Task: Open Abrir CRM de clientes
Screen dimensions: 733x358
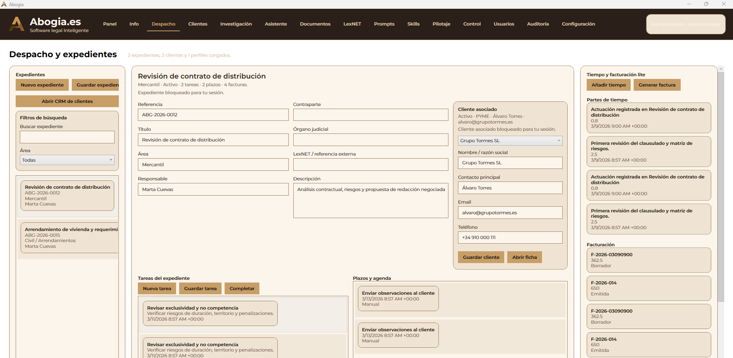Action: point(67,101)
